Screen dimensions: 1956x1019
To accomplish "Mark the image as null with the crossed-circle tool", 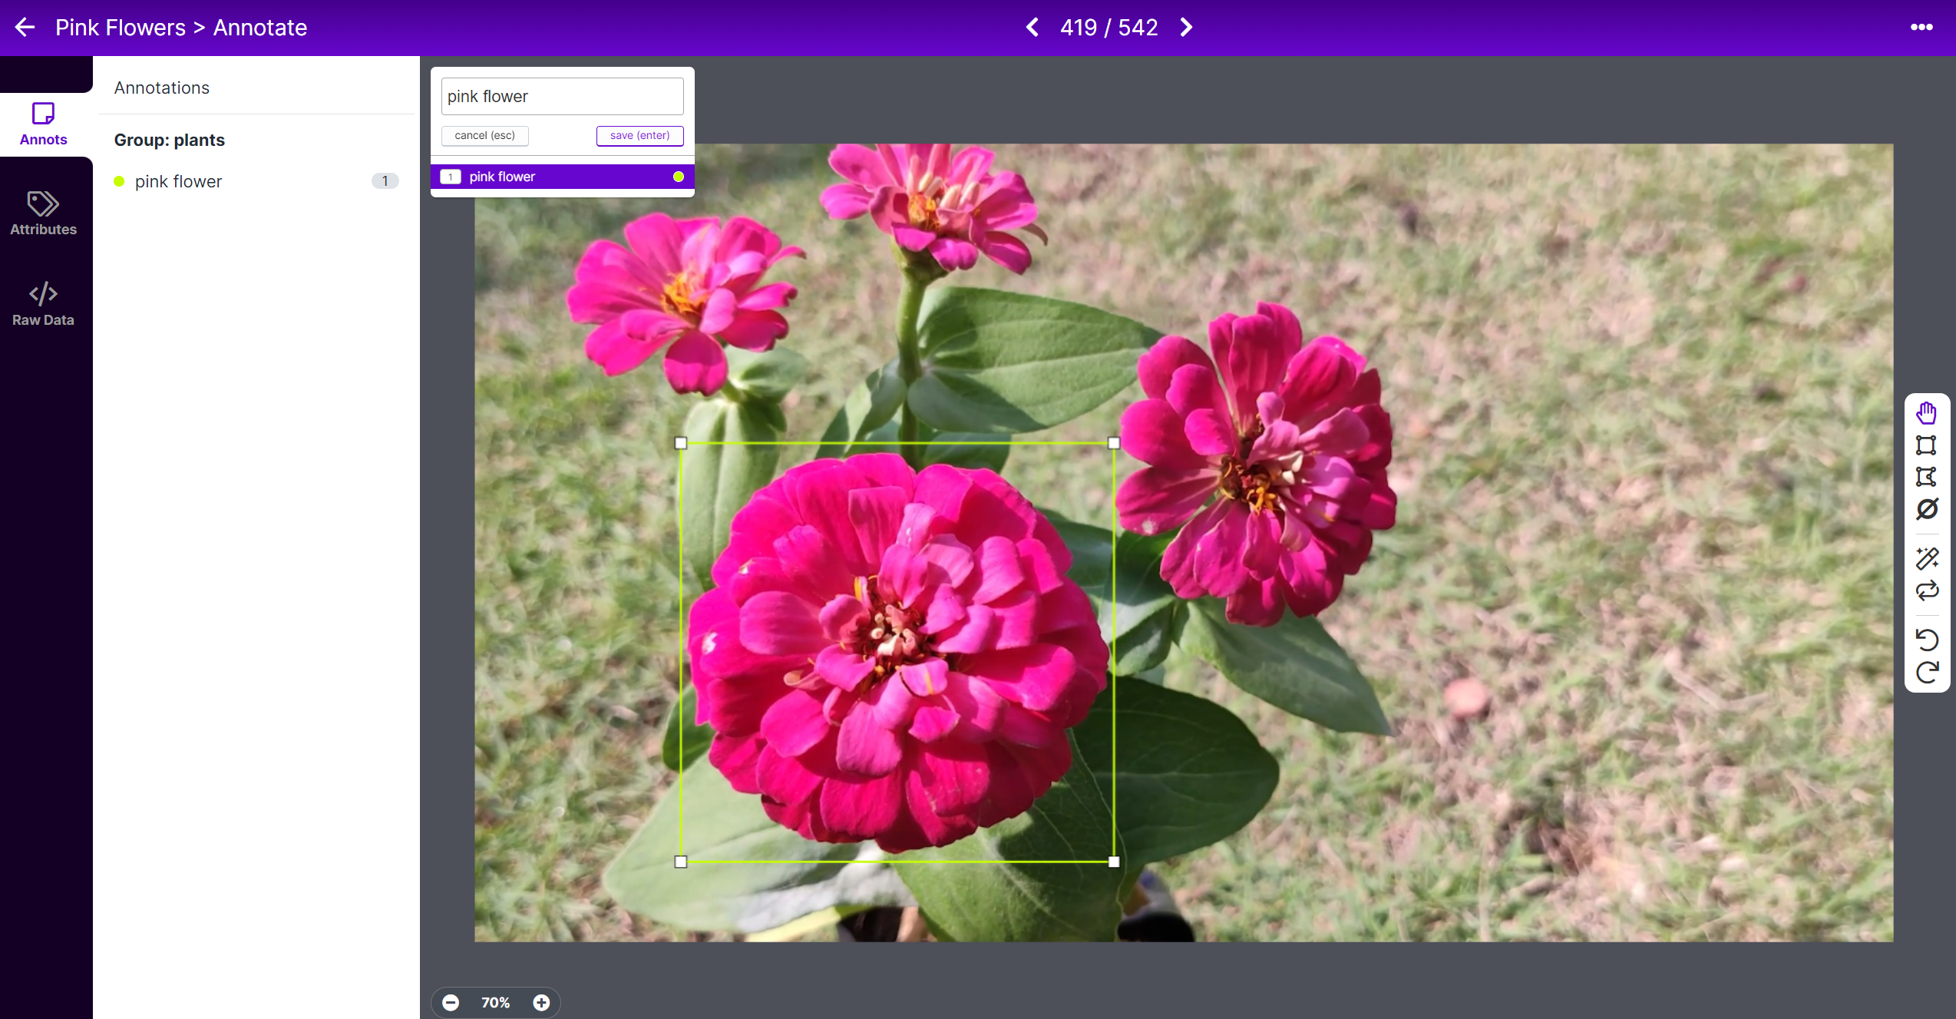I will pyautogui.click(x=1927, y=510).
